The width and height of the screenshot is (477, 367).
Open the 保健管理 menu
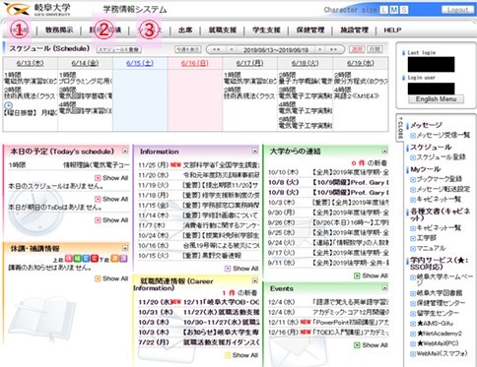(x=310, y=30)
